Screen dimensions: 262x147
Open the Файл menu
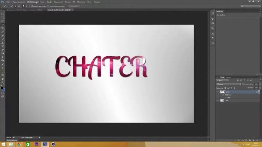[8, 2]
